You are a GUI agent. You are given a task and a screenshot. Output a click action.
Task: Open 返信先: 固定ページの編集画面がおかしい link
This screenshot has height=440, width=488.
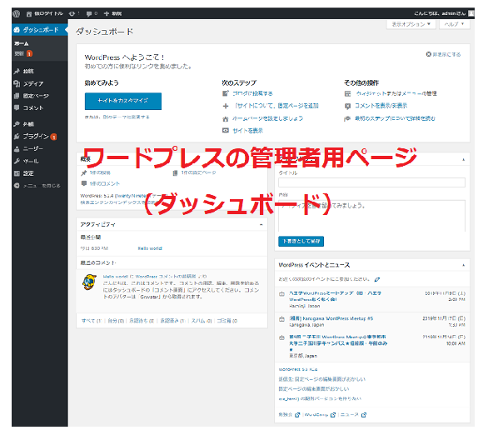(x=321, y=379)
